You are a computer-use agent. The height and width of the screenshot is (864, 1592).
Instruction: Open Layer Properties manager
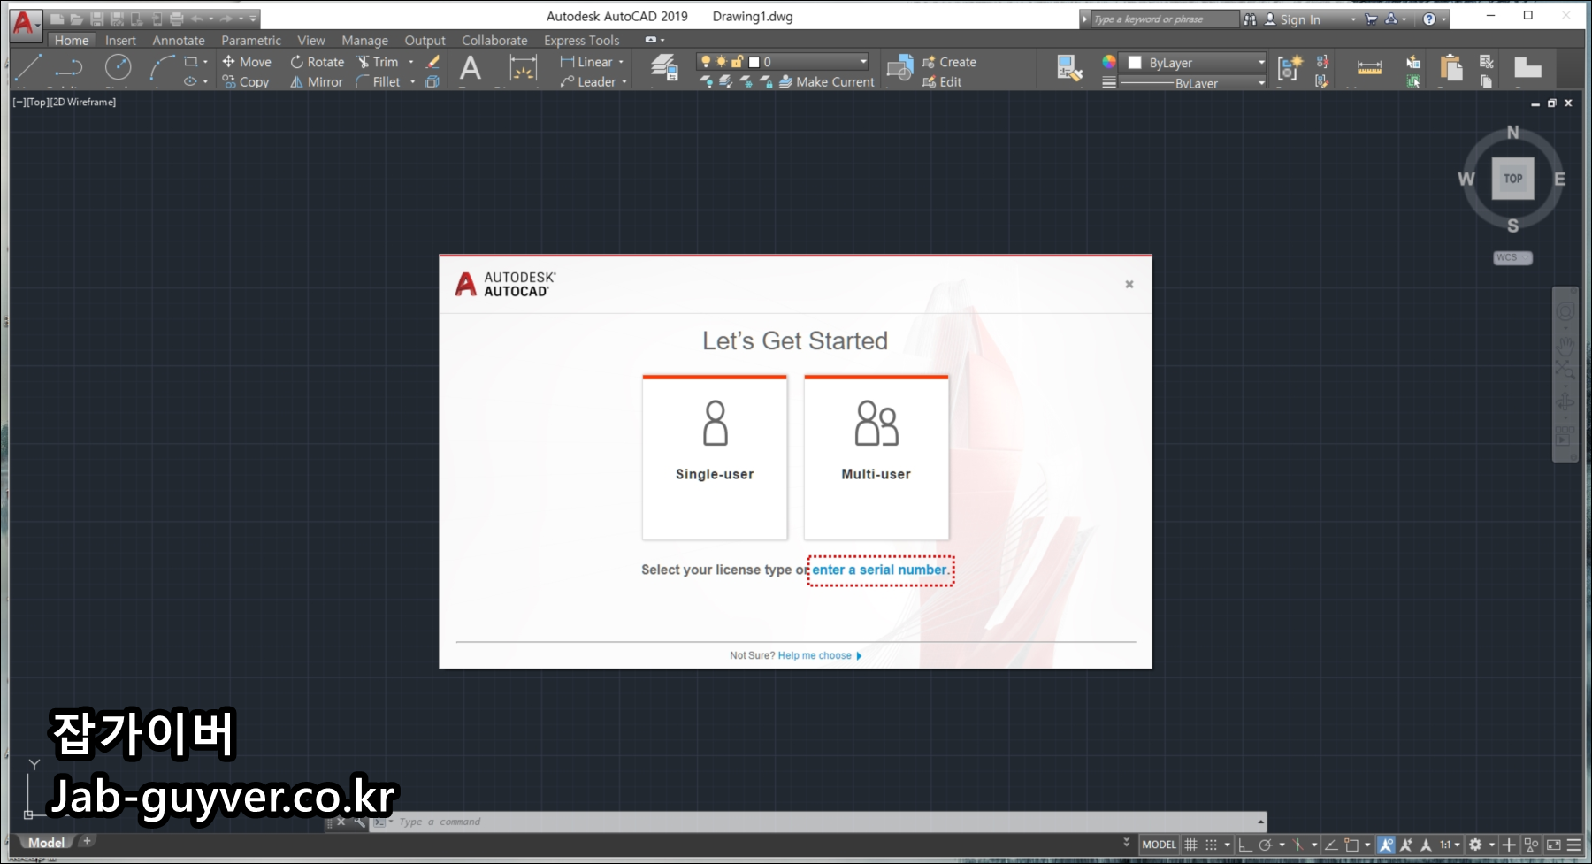[664, 68]
